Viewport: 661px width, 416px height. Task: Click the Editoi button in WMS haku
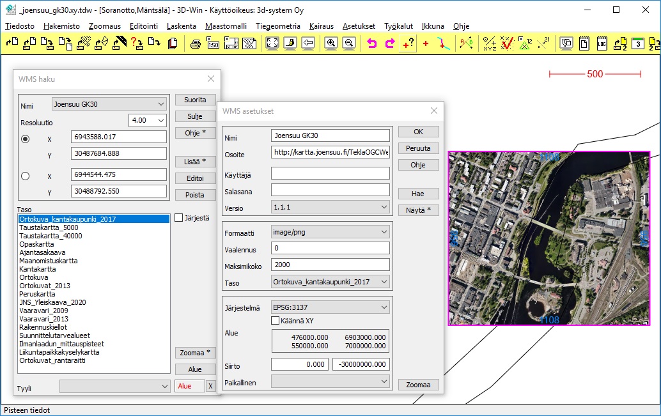tap(195, 178)
